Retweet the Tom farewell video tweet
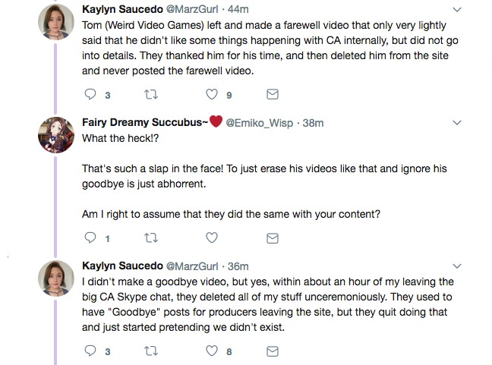The height and width of the screenshot is (365, 492). [x=150, y=95]
